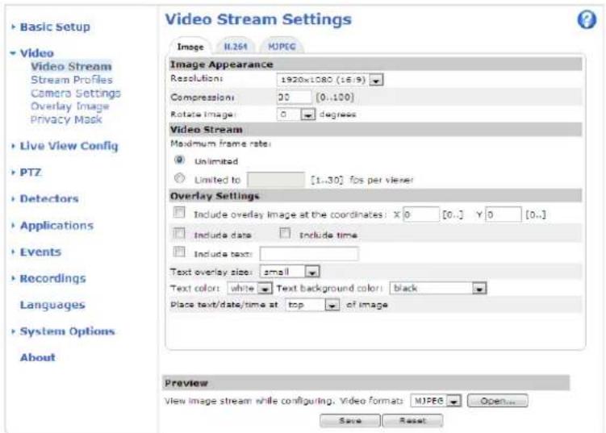Click the overlay X coordinate field
The height and width of the screenshot is (433, 606).
click(421, 214)
